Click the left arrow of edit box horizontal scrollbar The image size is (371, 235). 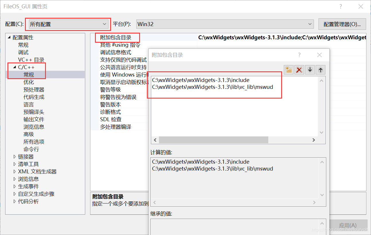coord(155,140)
